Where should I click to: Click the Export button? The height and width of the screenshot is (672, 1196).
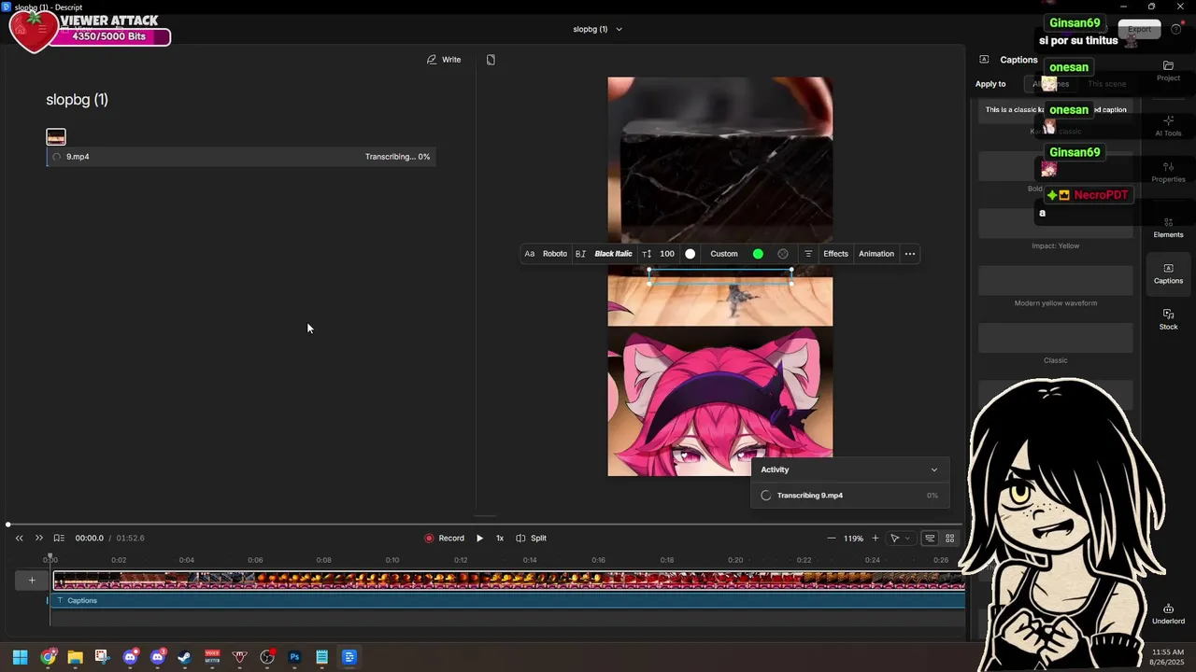click(x=1139, y=29)
